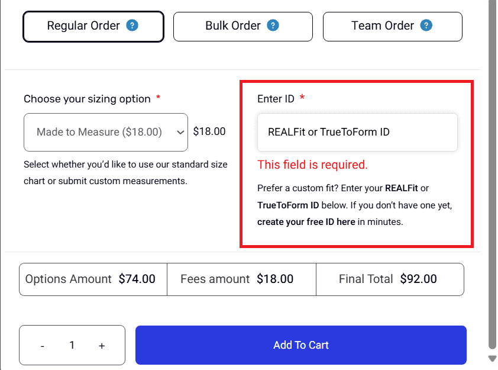This screenshot has width=498, height=370.
Task: Click the 'Choose your sizing option' label
Action: pyautogui.click(x=87, y=99)
